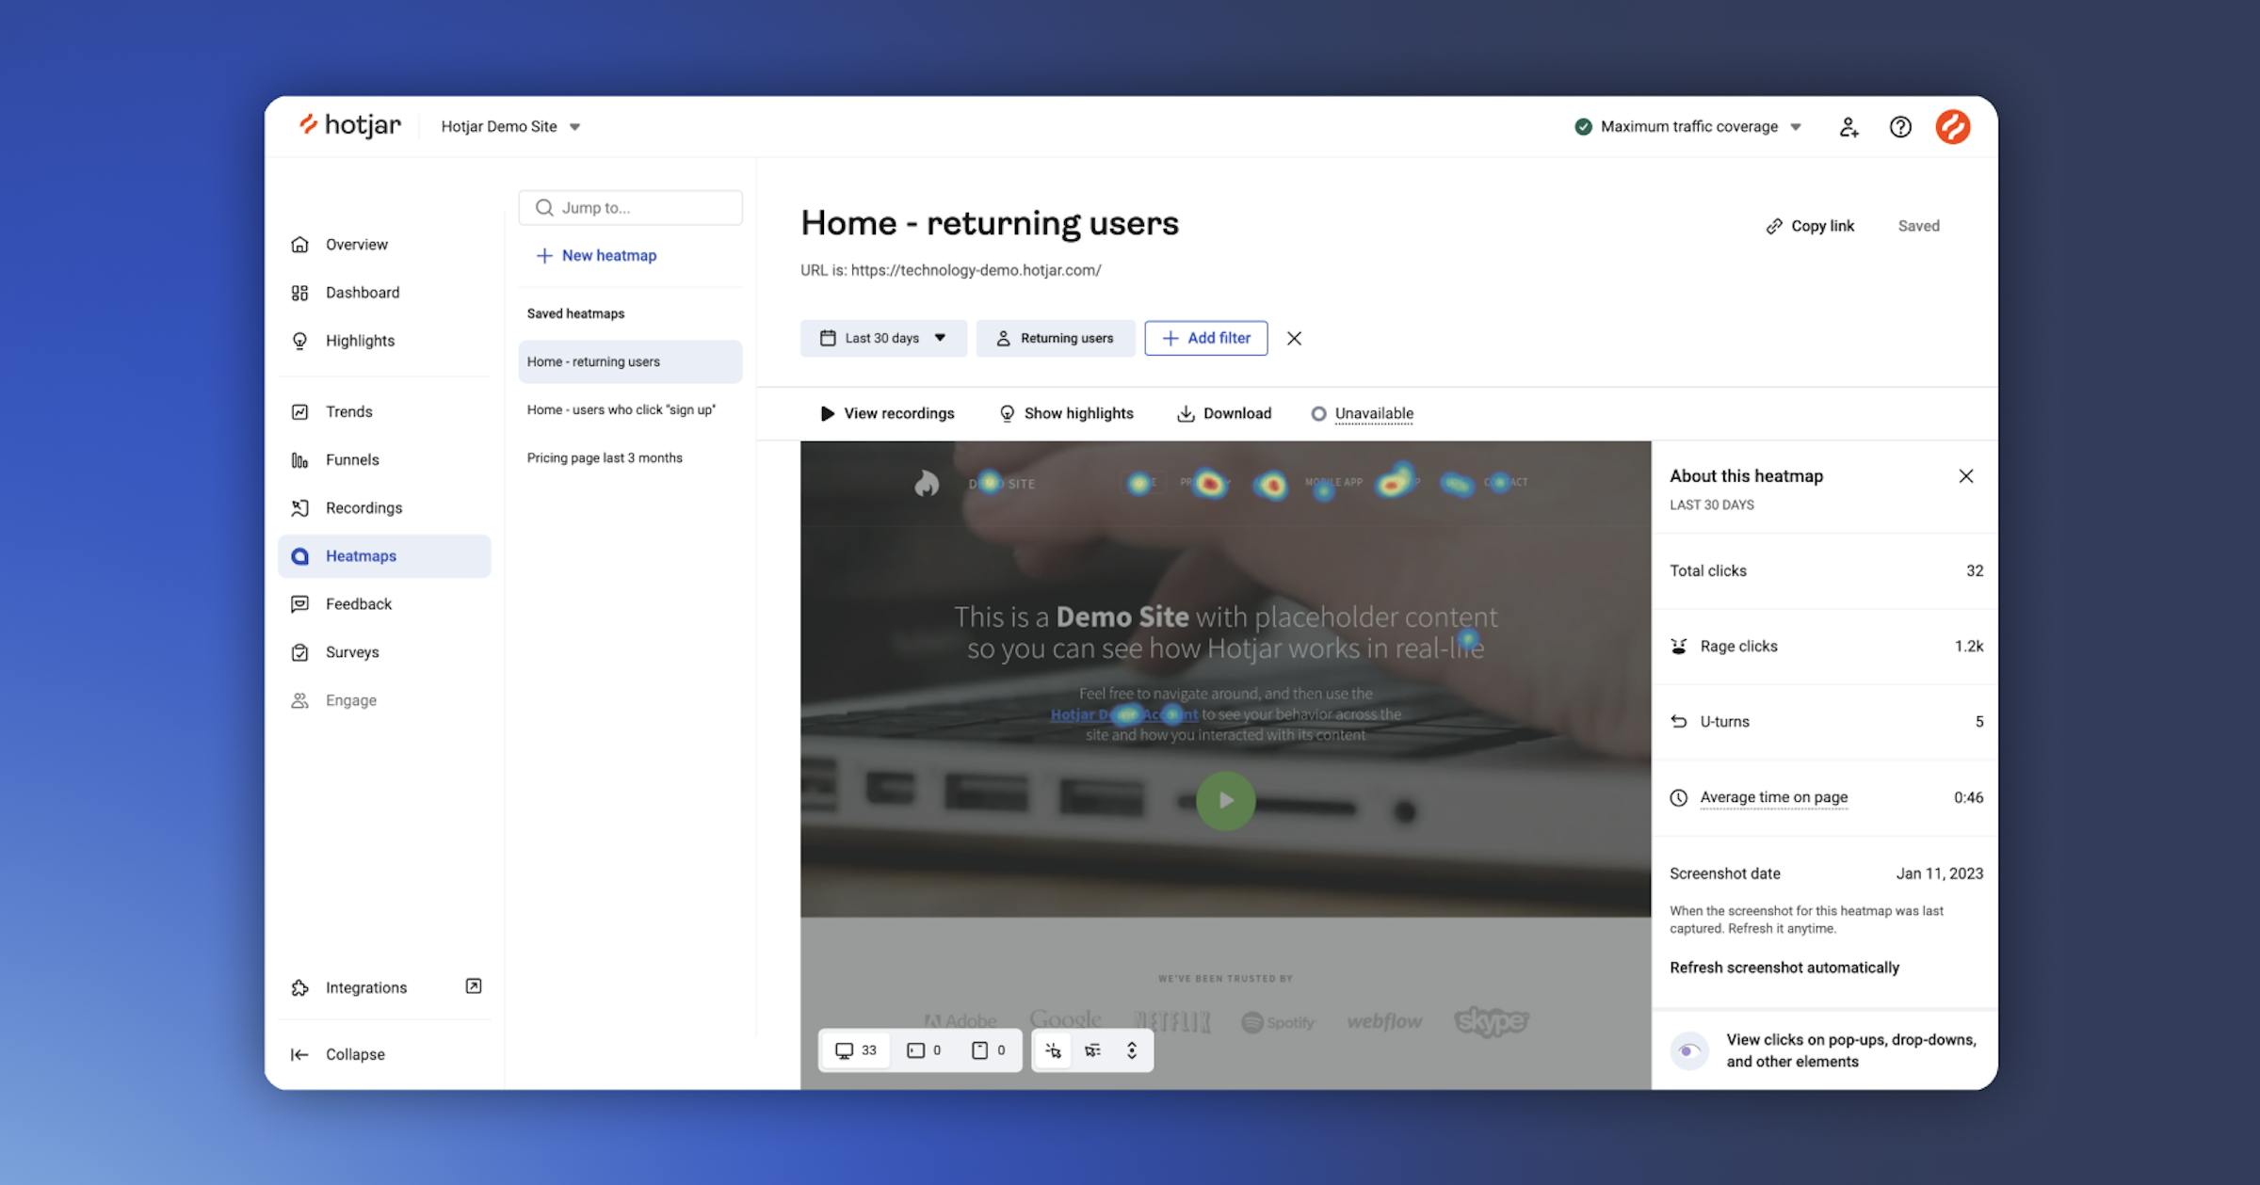Open Highlights in the sidebar
Viewport: 2260px width, 1185px height.
tap(384, 341)
